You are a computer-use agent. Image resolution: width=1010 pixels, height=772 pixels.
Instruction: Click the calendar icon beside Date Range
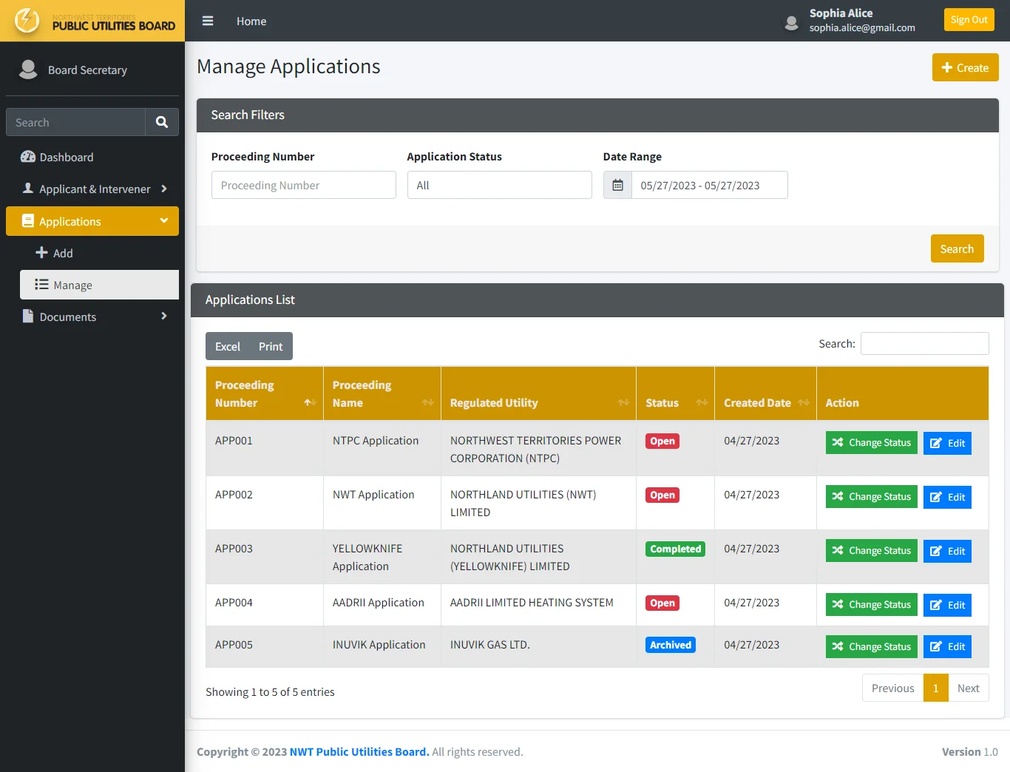[617, 185]
